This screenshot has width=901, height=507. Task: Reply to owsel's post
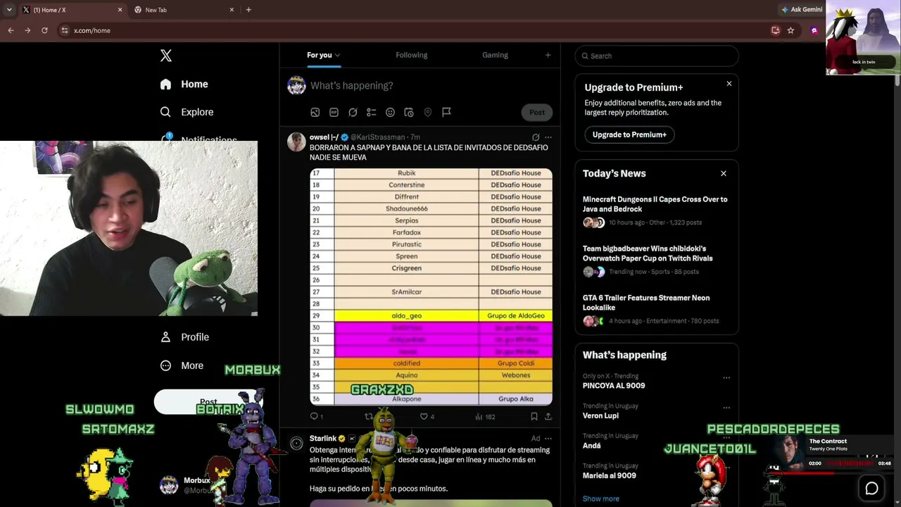point(316,416)
